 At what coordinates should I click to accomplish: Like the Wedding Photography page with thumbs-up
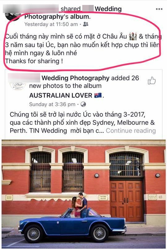coord(152,81)
